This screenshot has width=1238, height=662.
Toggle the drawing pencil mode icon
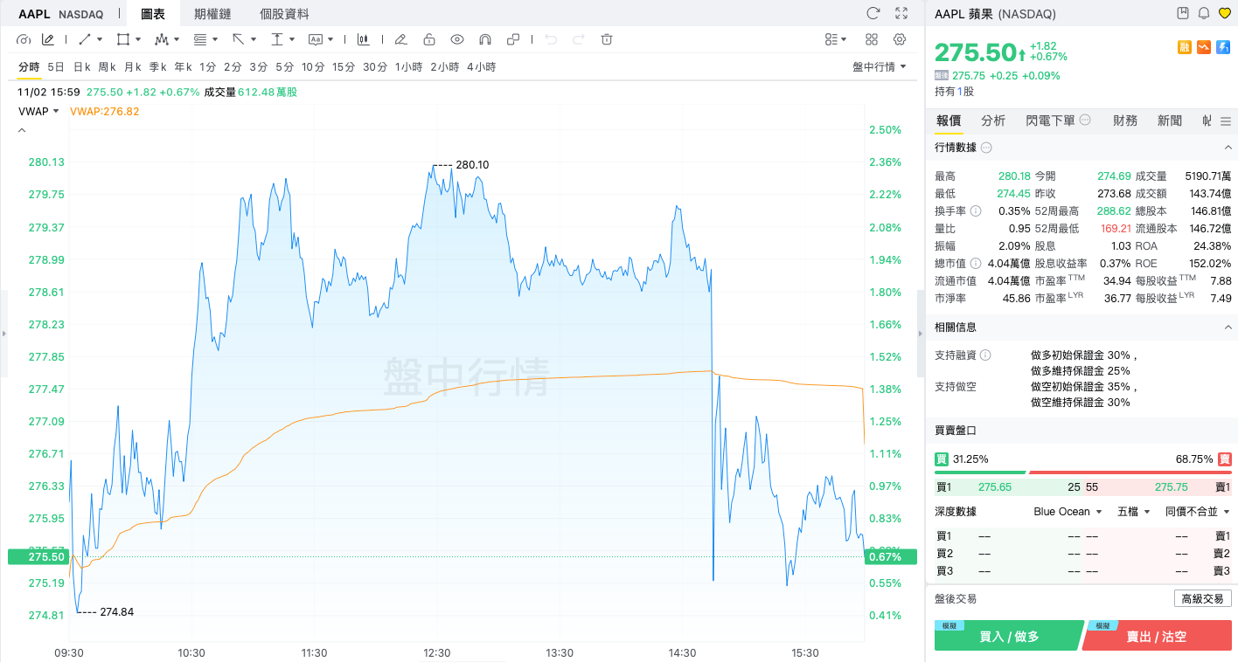[x=48, y=39]
